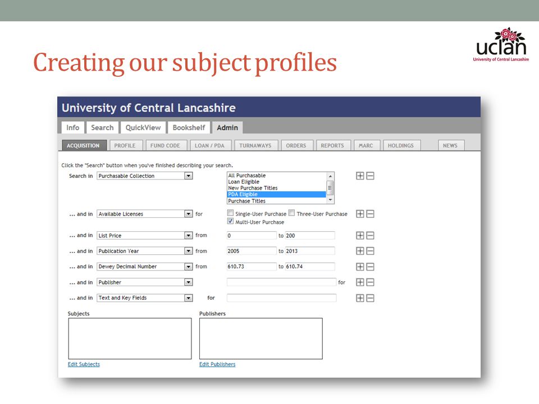Add a row after List Price
This screenshot has width=539, height=404.
360,236
